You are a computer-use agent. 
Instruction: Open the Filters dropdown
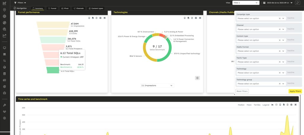coord(20,3)
